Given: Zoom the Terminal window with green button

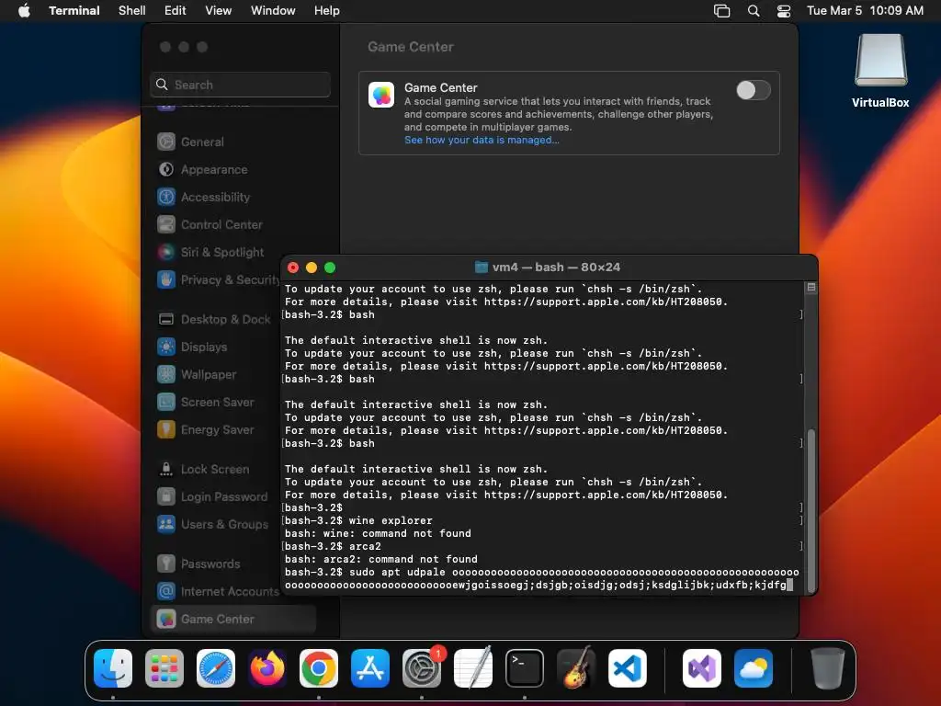Looking at the screenshot, I should click(x=330, y=268).
